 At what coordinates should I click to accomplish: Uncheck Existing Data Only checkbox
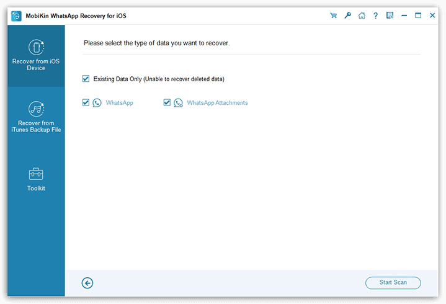pyautogui.click(x=86, y=79)
